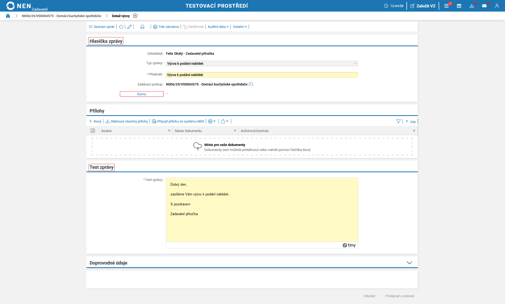This screenshot has height=304, width=505.
Task: Click the refresh record icon
Action: tap(121, 27)
